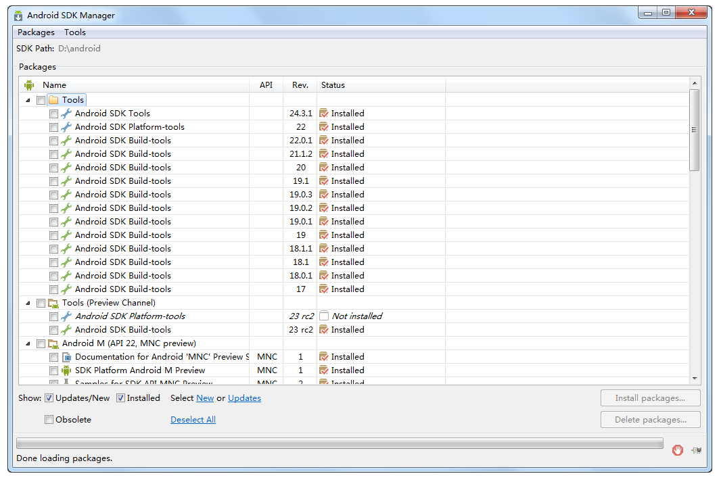Viewport: 721px width, 480px height.
Task: Toggle the Updates/New show checkbox
Action: click(x=49, y=398)
